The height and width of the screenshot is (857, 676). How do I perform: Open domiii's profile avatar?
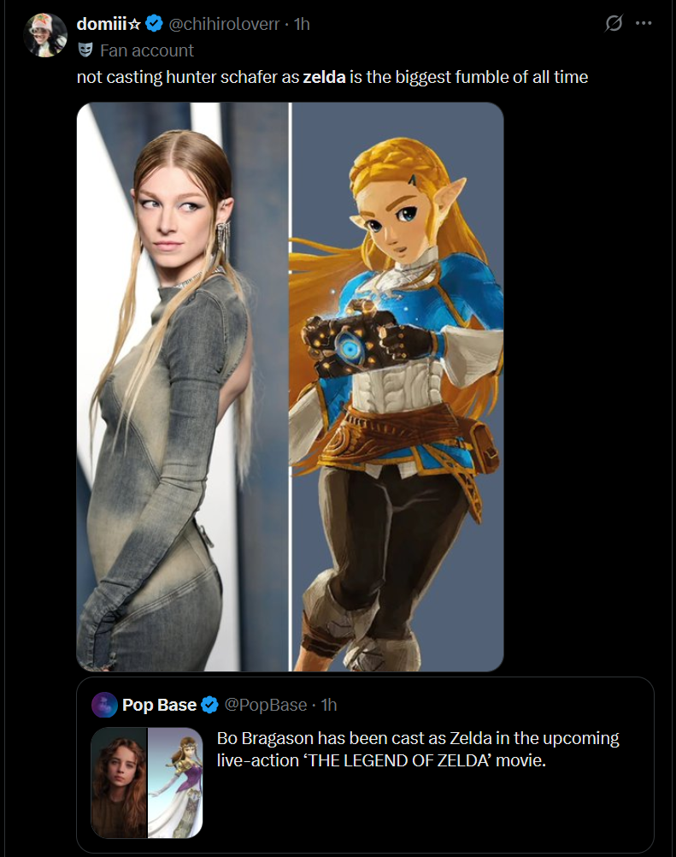click(x=45, y=35)
